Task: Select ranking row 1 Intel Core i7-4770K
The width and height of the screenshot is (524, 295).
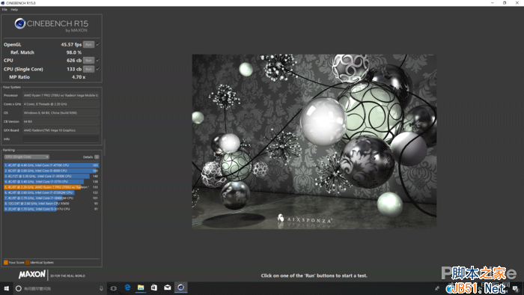Action: [x=52, y=165]
